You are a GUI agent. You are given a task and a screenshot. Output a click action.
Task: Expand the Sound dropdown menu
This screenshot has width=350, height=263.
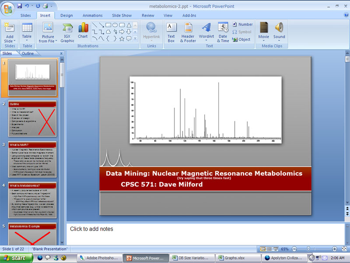(x=279, y=41)
